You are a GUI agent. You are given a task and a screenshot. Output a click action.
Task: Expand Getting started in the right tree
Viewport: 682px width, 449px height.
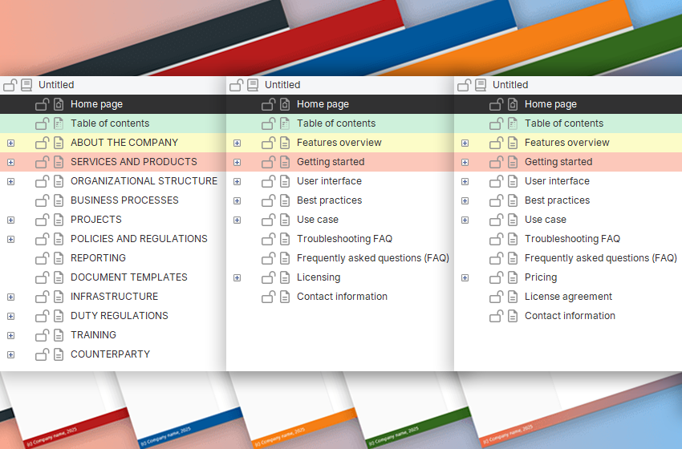tap(465, 162)
